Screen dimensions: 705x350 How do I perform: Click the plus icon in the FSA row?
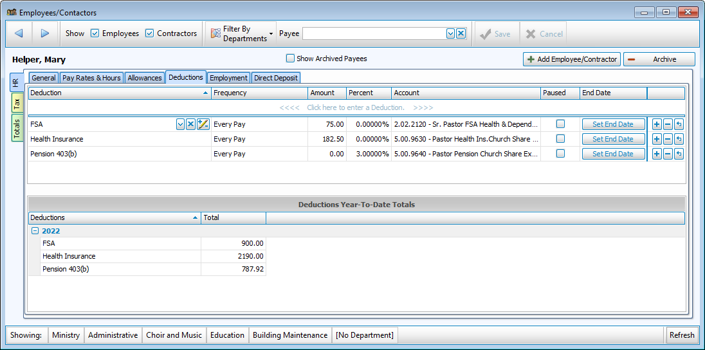(656, 124)
